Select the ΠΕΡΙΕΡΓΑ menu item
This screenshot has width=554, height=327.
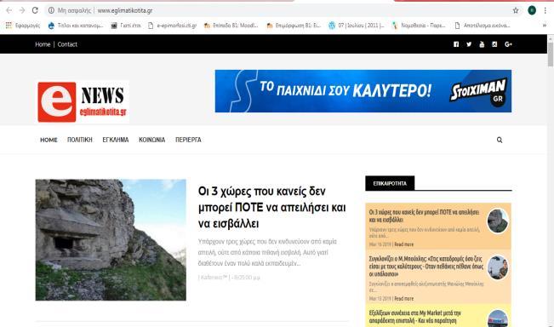(188, 140)
